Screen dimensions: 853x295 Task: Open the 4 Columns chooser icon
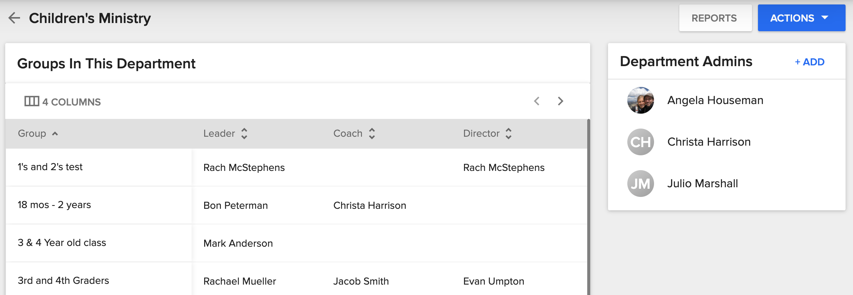click(x=32, y=101)
